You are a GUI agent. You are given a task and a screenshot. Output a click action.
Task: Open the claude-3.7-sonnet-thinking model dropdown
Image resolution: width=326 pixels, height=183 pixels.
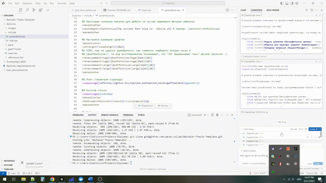click(x=254, y=163)
